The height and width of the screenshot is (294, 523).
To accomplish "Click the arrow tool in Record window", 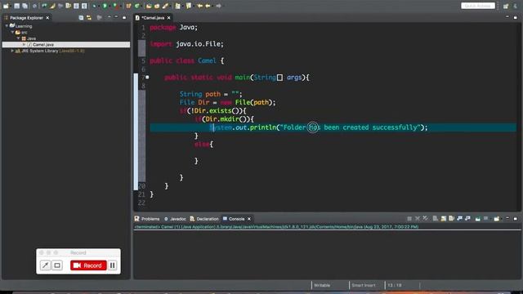I will click(45, 265).
